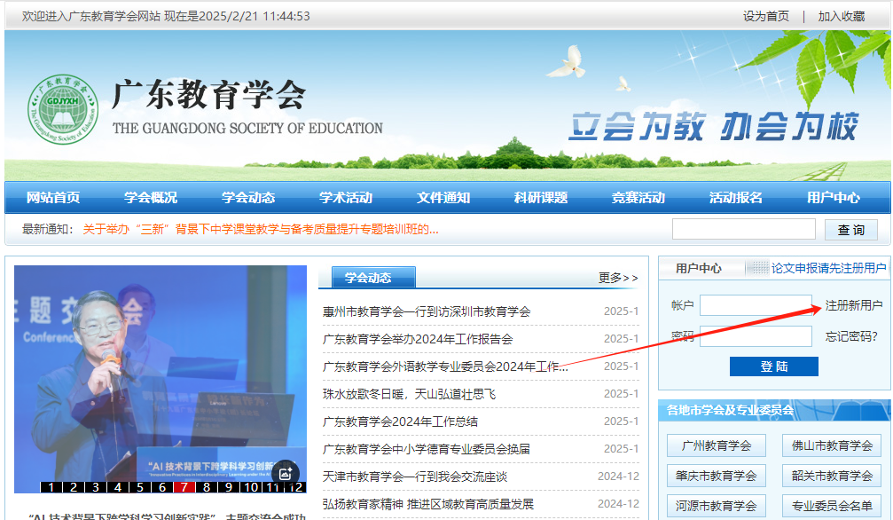
Task: Open 网站首页 in the navigation bar
Action: pyautogui.click(x=53, y=198)
